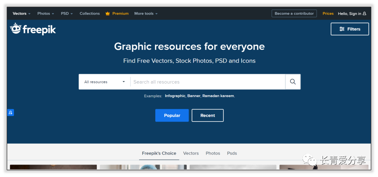Switch to the Vectors tab

click(191, 153)
